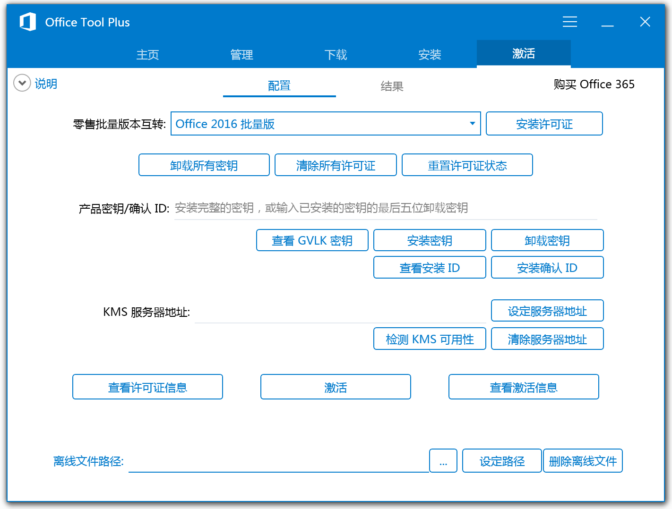Browse offline path with the ... button

443,461
